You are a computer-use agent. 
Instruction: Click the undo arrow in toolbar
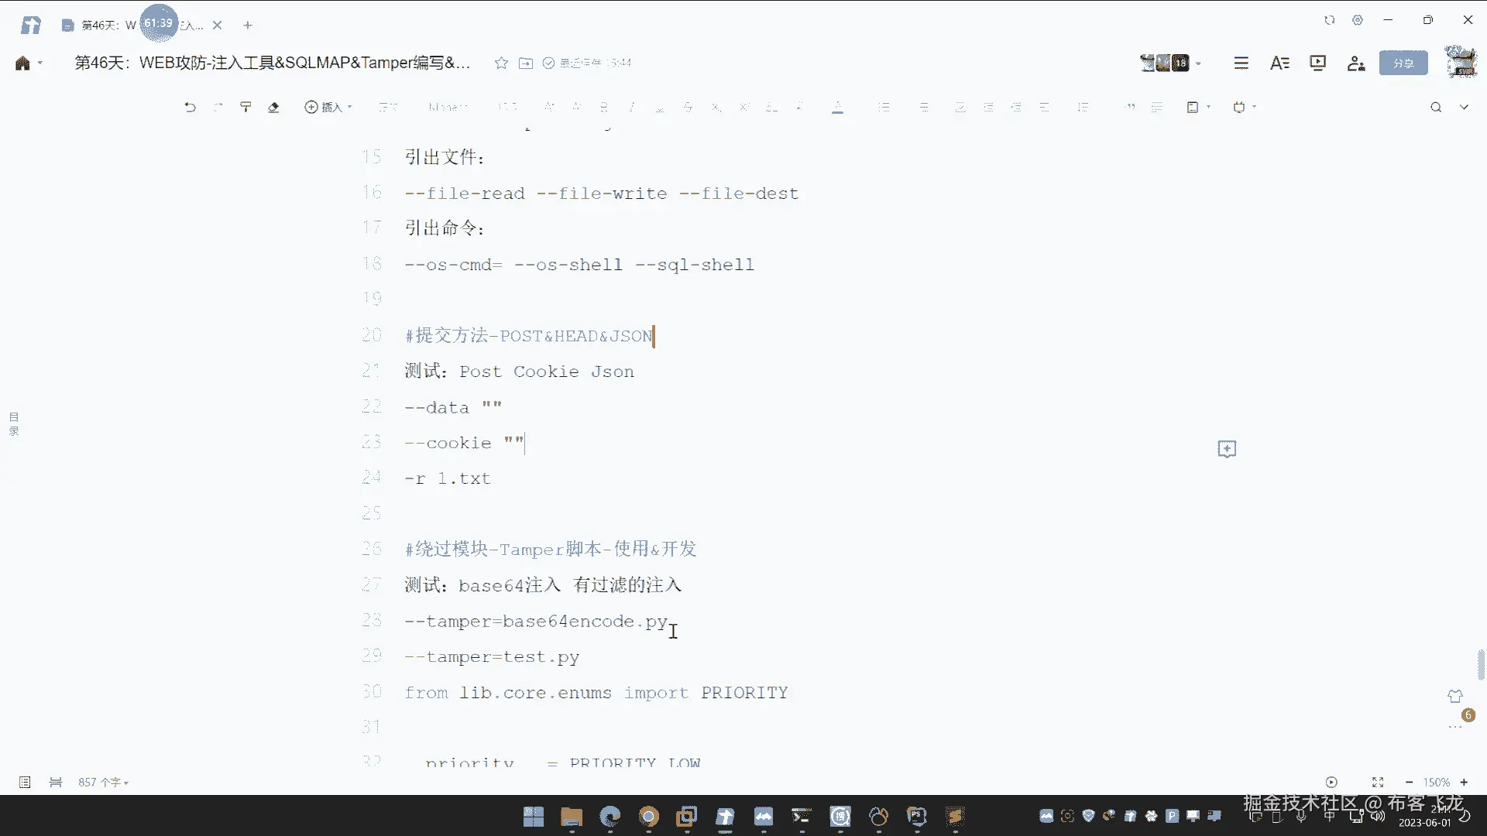pos(190,108)
